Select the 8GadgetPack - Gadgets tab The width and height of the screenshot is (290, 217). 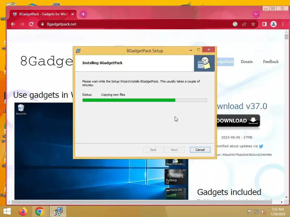(43, 14)
